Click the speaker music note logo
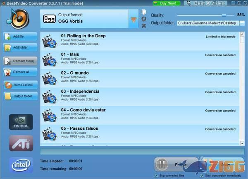The width and height of the screenshot is (248, 179). 18,19
